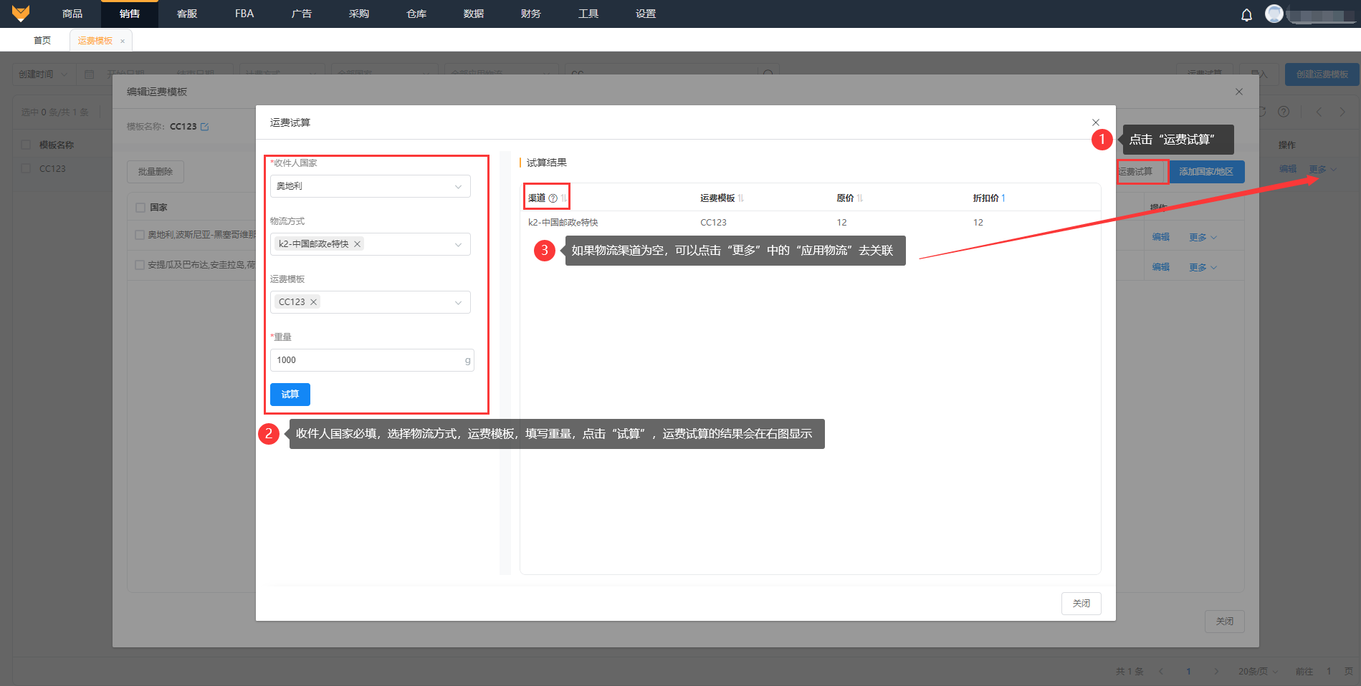Image resolution: width=1361 pixels, height=686 pixels.
Task: Click the CC123 cell in the results table
Action: (x=713, y=223)
